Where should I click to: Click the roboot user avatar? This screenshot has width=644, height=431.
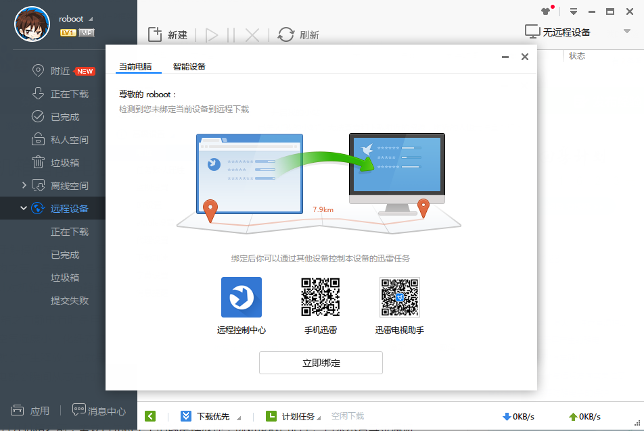32,24
